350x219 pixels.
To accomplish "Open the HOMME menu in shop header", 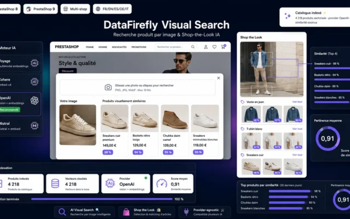I will (103, 47).
